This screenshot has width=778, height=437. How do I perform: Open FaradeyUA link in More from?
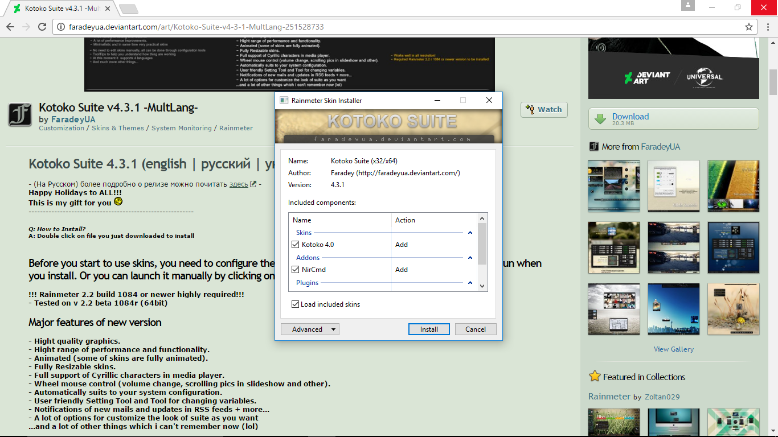coord(661,147)
